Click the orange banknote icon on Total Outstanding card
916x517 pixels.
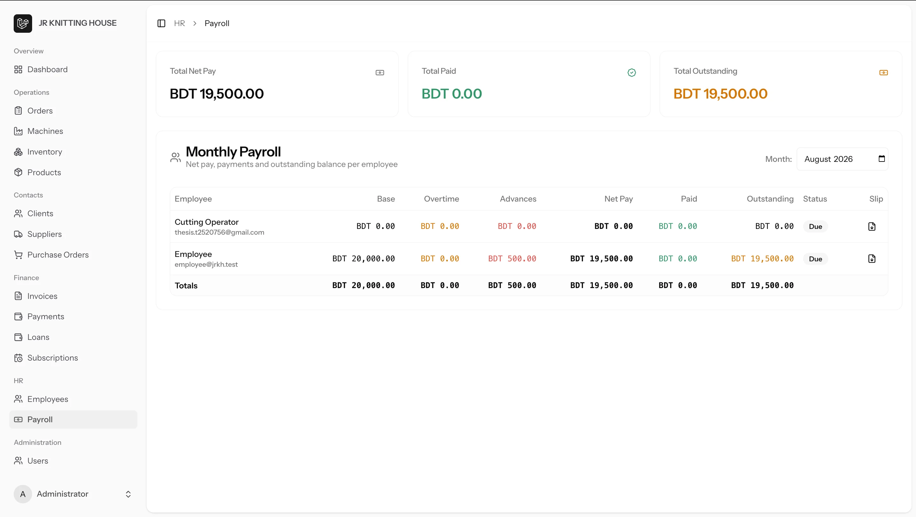tap(883, 72)
